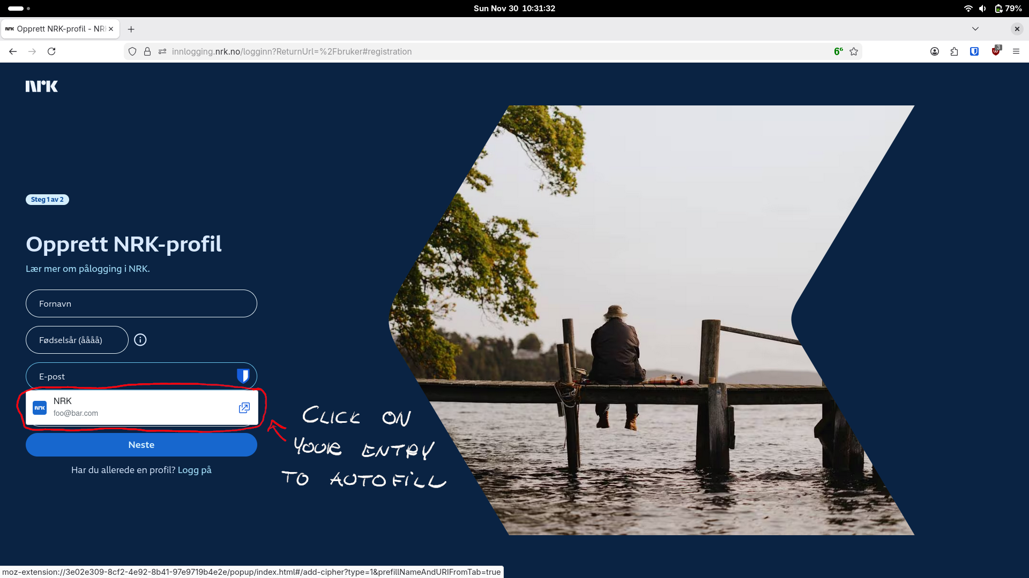The height and width of the screenshot is (578, 1029).
Task: Open system battery status menu
Action: point(1008,9)
